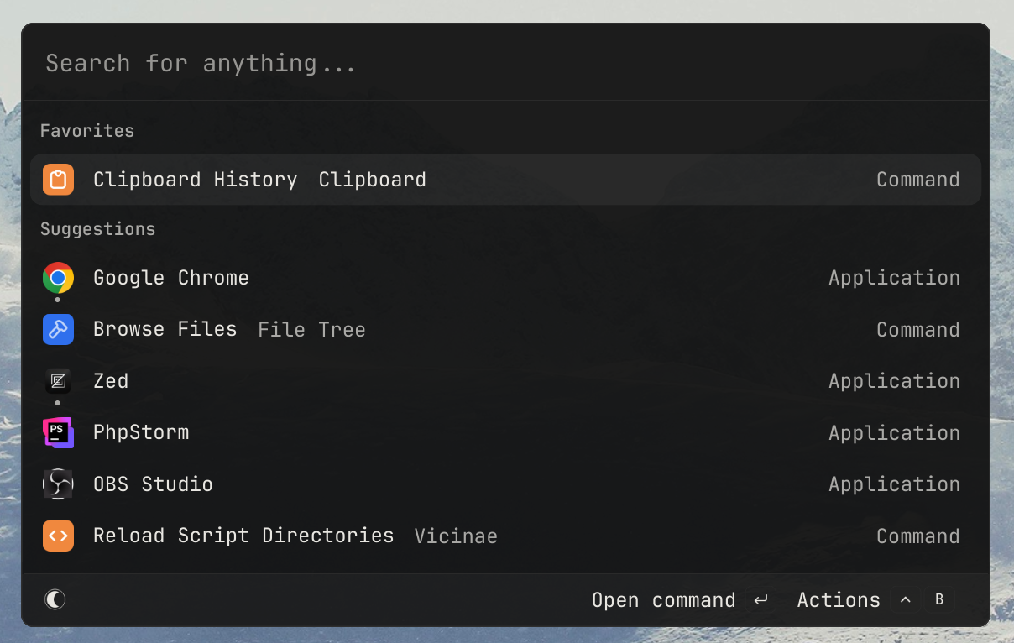Click the B shortcut key badge
This screenshot has height=643, width=1014.
(939, 600)
